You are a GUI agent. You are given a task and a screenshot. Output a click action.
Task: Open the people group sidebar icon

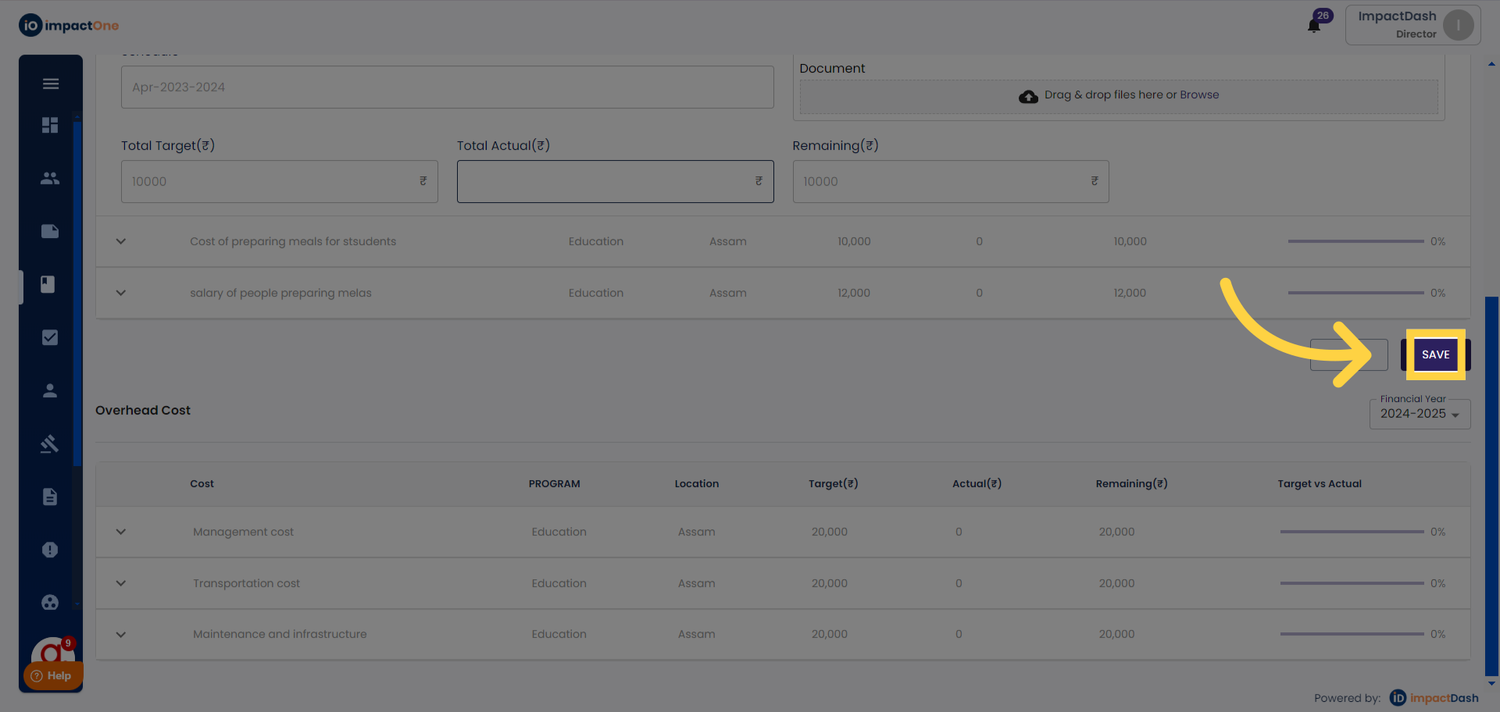coord(50,178)
